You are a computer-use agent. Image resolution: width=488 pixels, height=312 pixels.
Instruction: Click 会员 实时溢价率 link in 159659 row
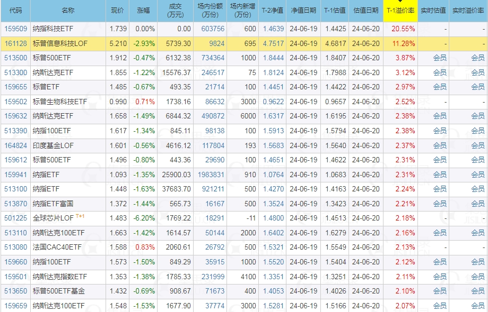478,306
